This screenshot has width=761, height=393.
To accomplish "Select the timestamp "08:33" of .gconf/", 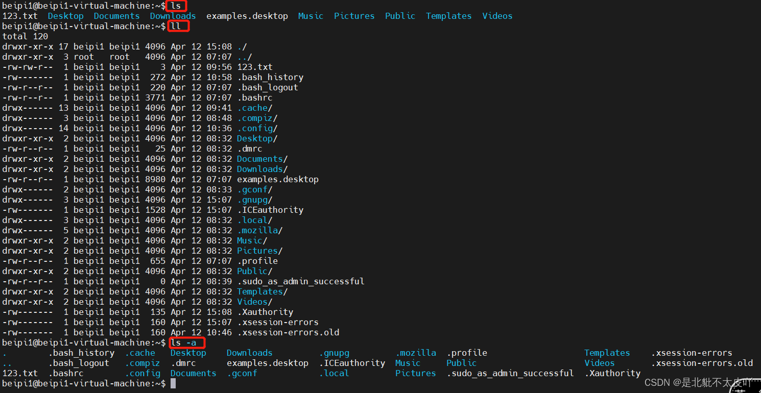I will tap(219, 189).
